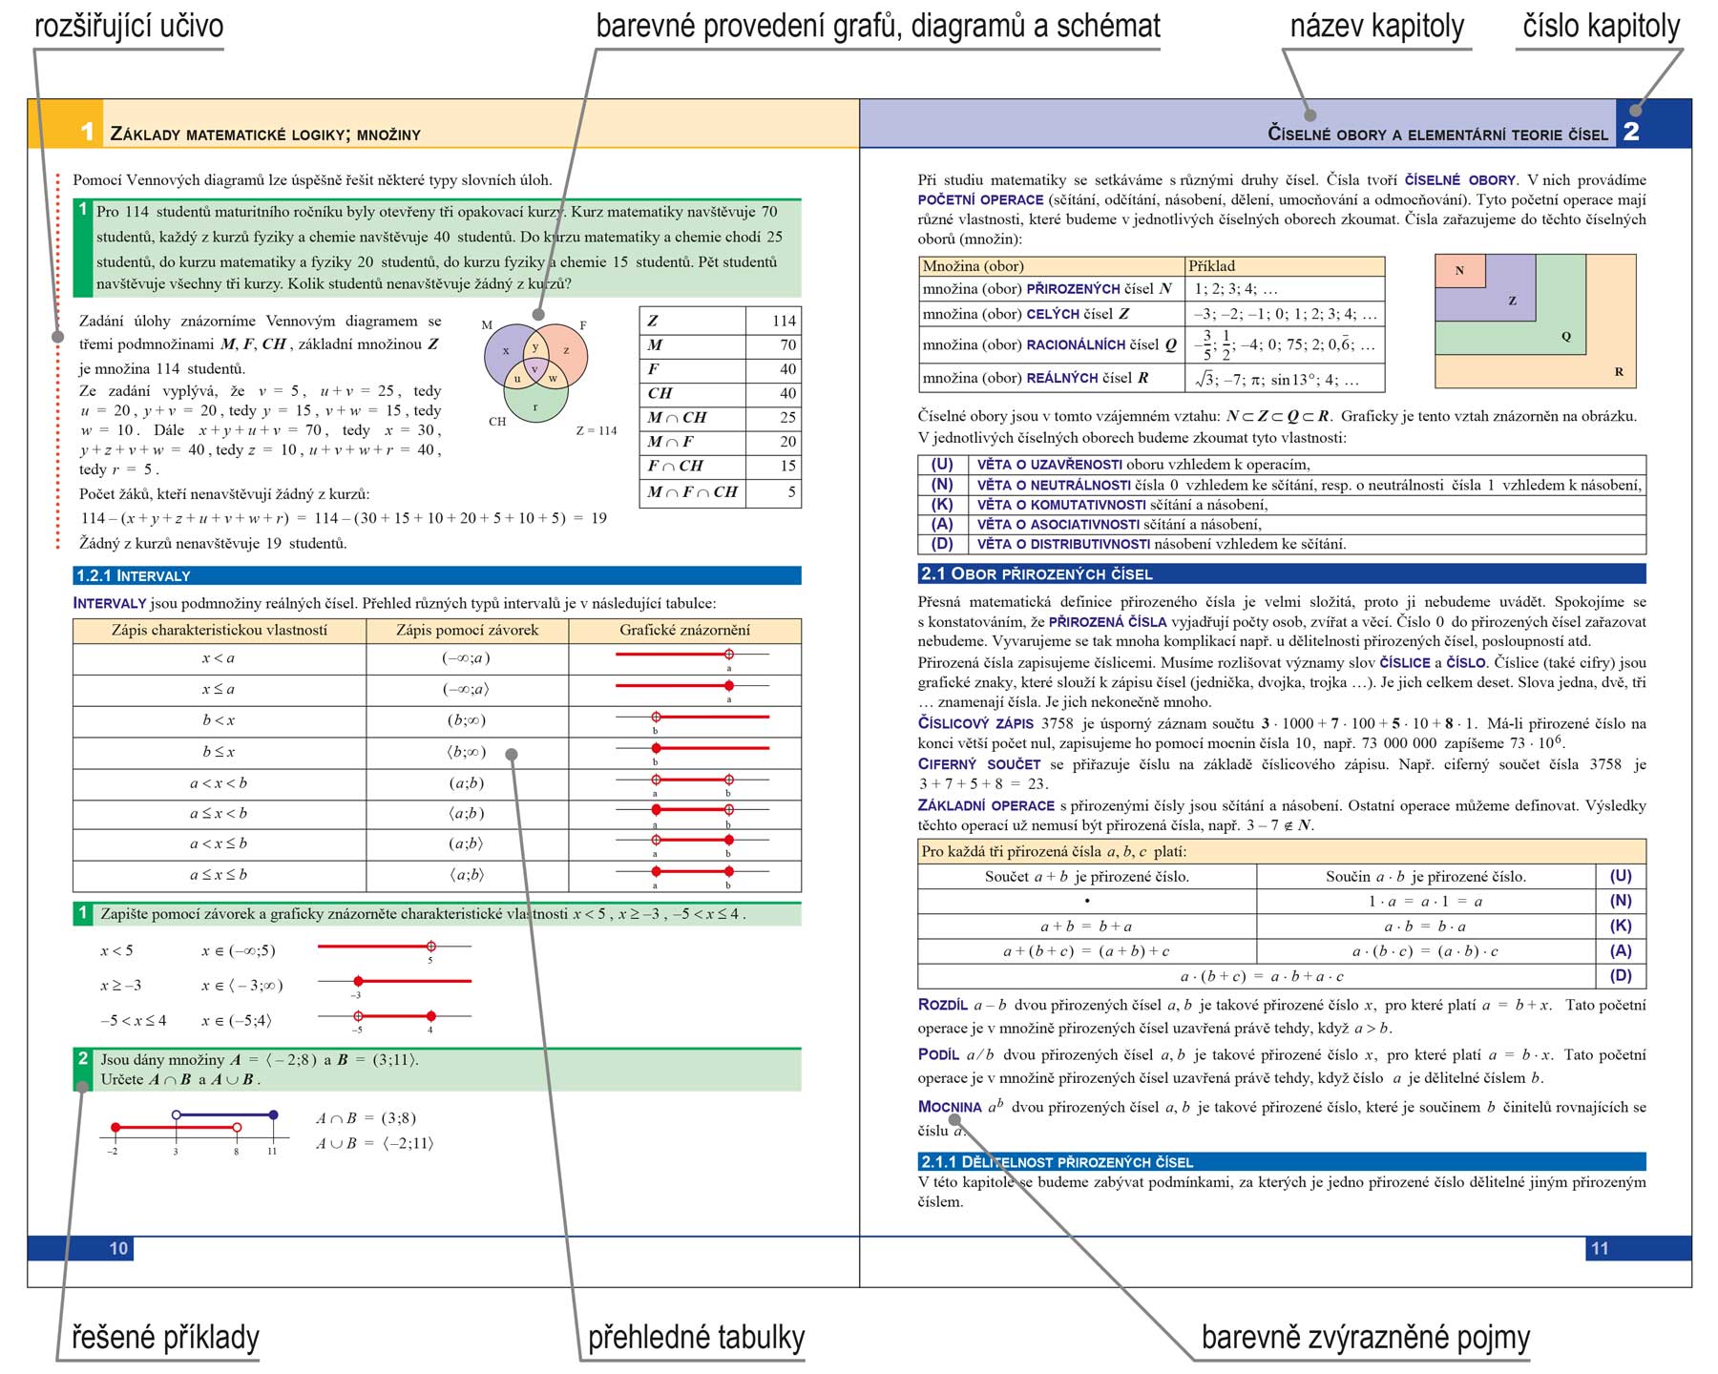Click the M∩F∩CH row in student table

[720, 492]
